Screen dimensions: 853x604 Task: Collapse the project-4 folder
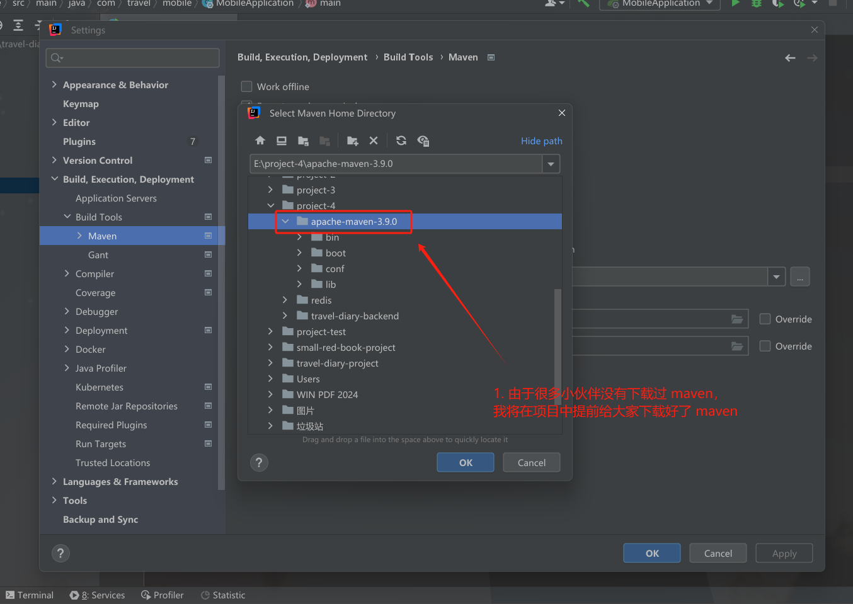tap(270, 205)
